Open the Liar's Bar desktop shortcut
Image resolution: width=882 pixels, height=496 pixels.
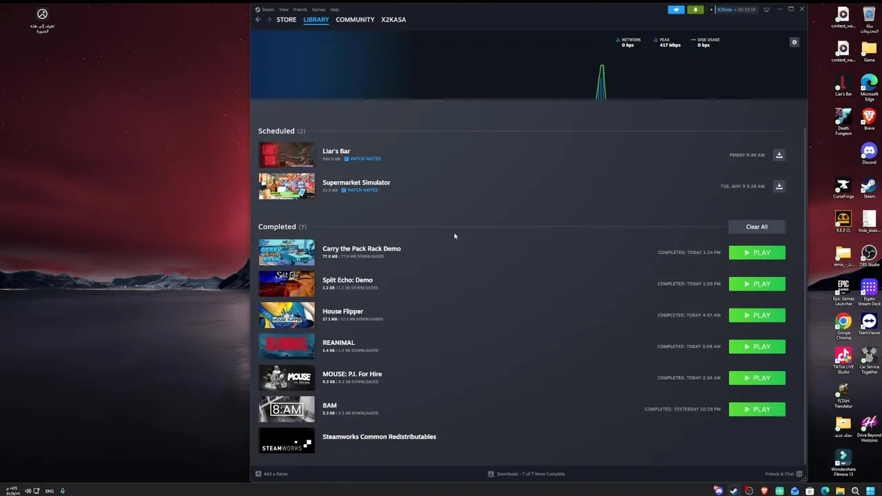point(843,85)
